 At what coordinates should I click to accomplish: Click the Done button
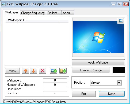point(112,94)
